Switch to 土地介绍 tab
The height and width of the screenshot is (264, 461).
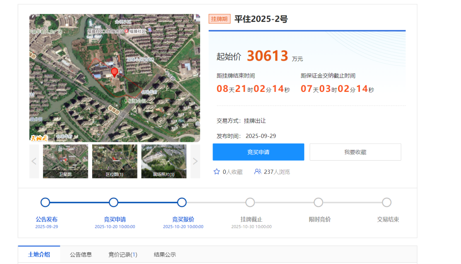tap(39, 255)
